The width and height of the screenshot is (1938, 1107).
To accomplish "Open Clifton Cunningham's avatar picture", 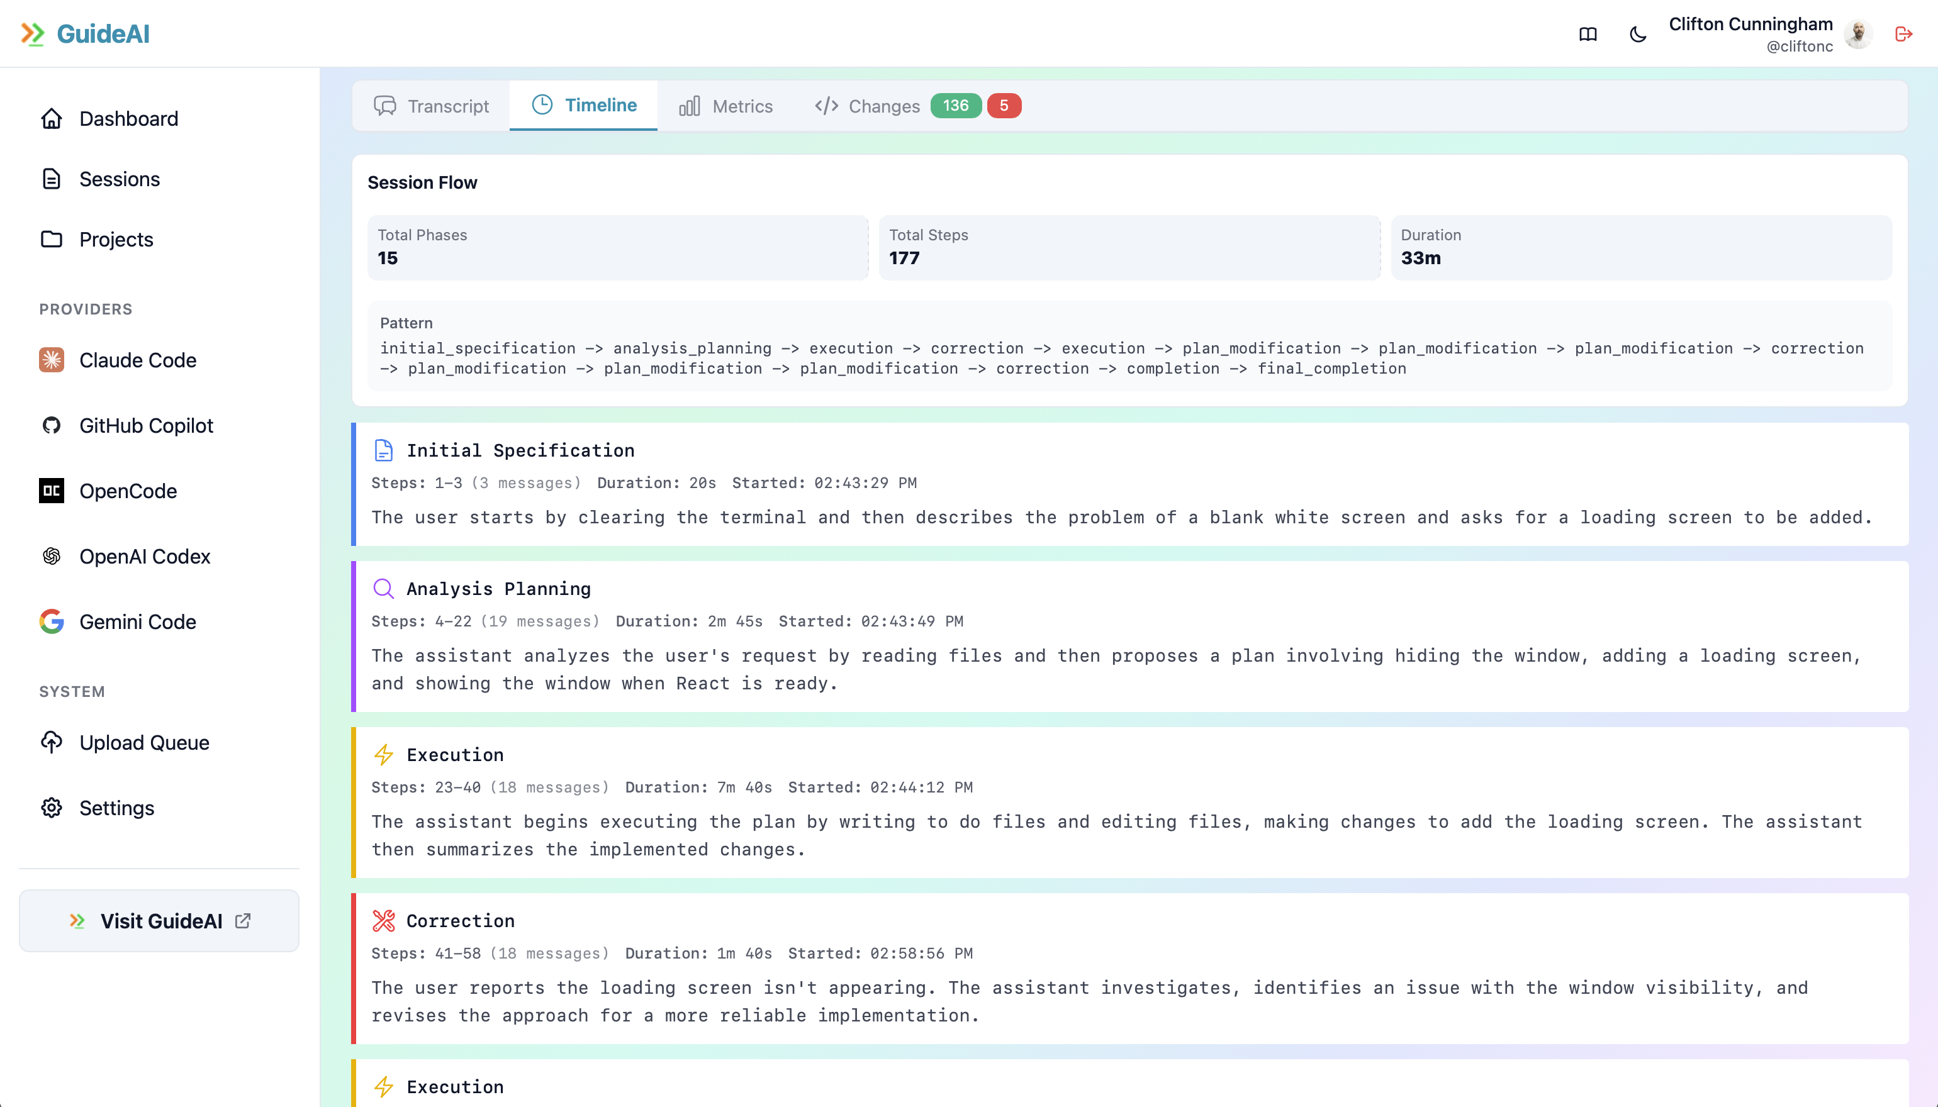I will (x=1858, y=34).
